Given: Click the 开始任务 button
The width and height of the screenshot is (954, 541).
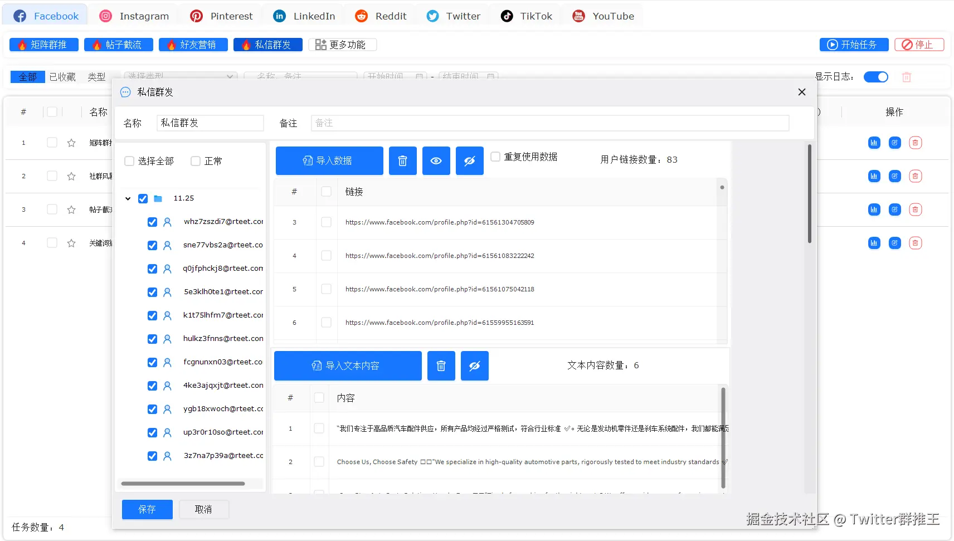Looking at the screenshot, I should [x=853, y=44].
